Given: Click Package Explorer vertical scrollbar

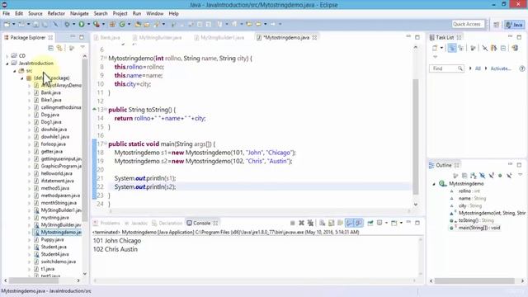Looking at the screenshot, I should (84, 141).
